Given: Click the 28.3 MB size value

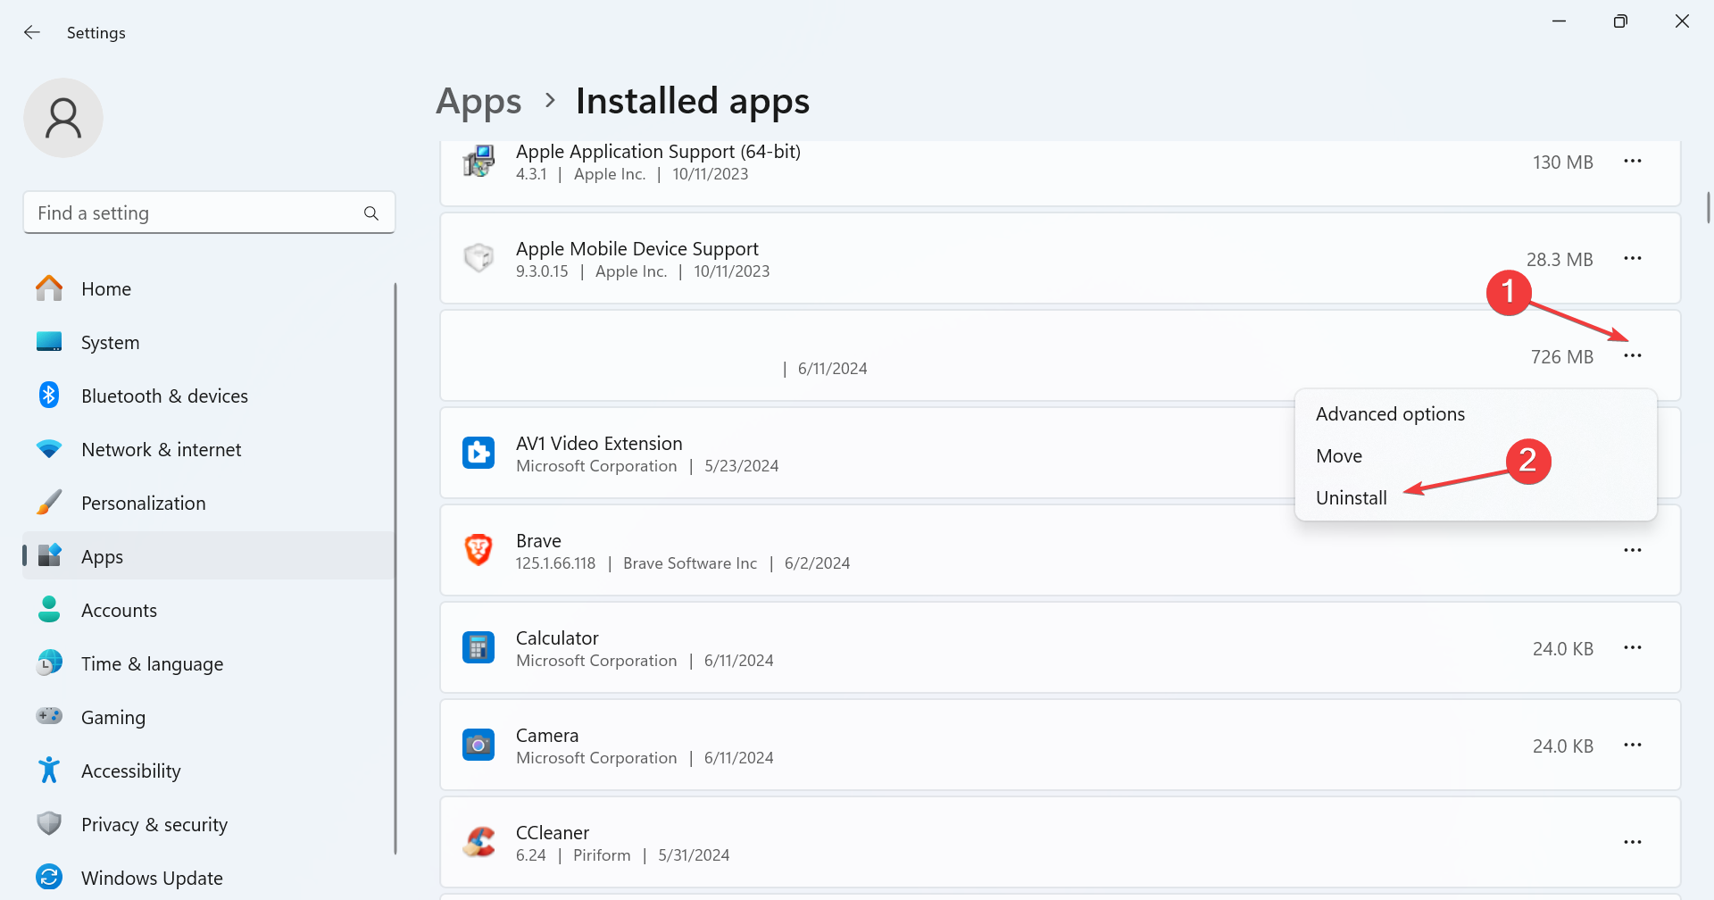Looking at the screenshot, I should pyautogui.click(x=1560, y=260).
